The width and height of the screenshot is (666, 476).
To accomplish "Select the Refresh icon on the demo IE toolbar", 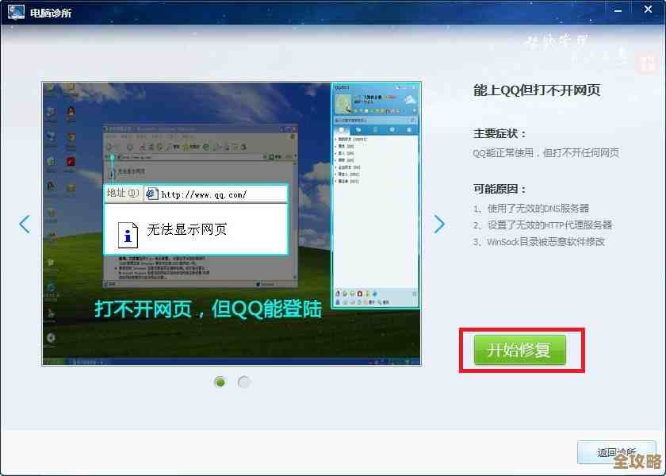I will tap(159, 145).
